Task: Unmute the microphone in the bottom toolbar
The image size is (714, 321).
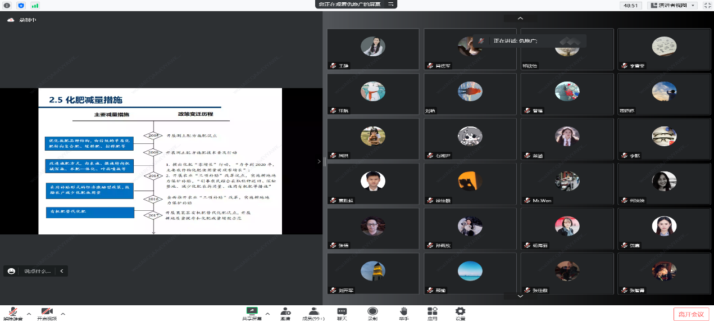Action: [x=12, y=312]
